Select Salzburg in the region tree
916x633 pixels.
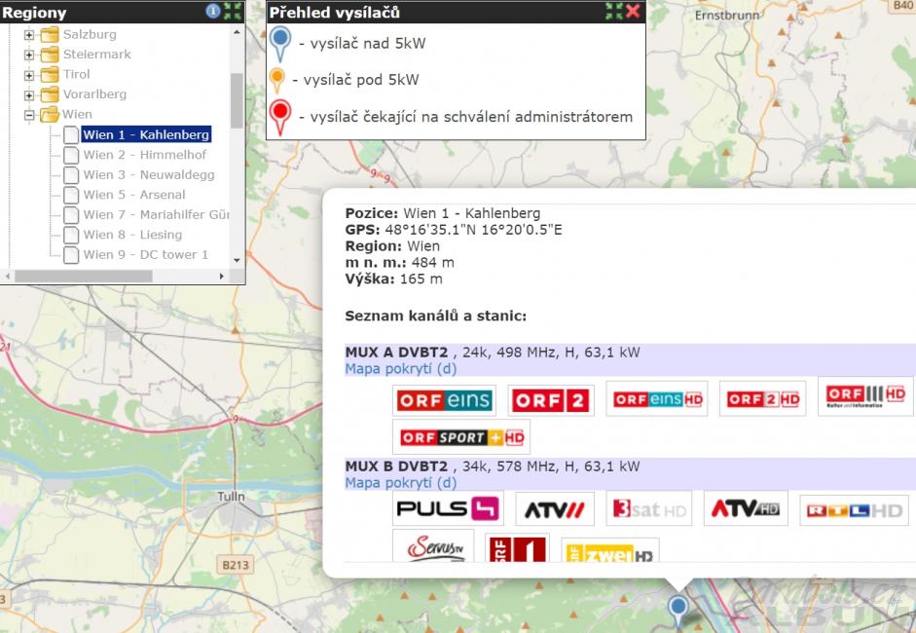(x=90, y=34)
